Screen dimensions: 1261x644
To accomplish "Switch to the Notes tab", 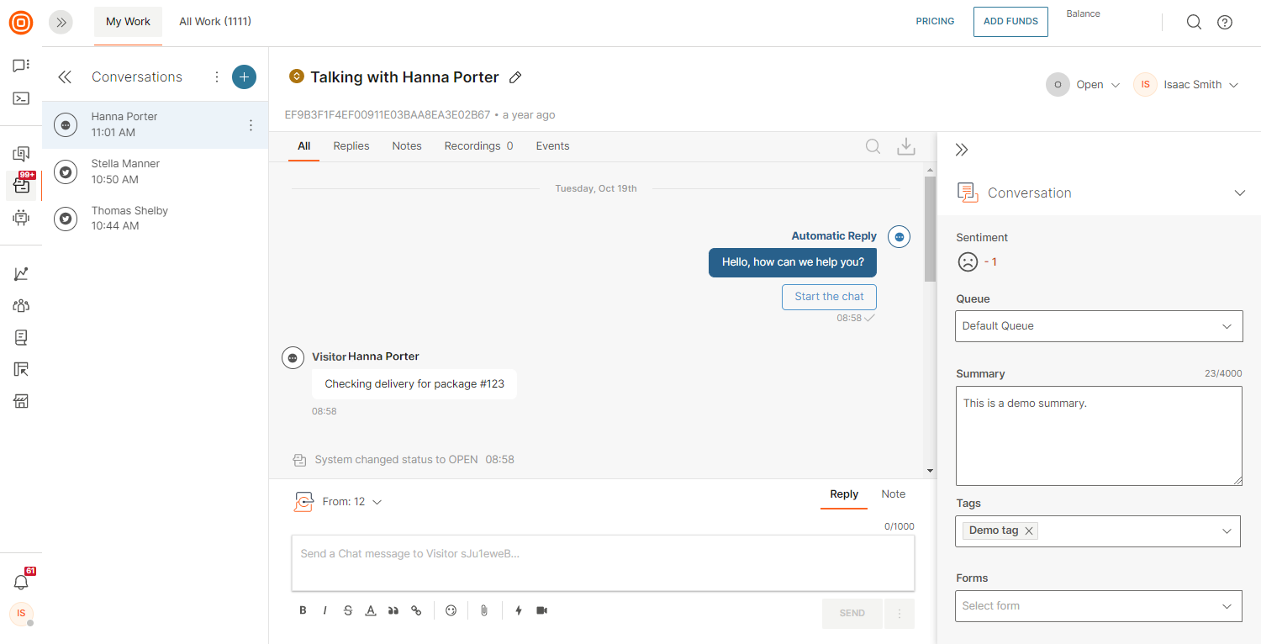I will coord(407,146).
